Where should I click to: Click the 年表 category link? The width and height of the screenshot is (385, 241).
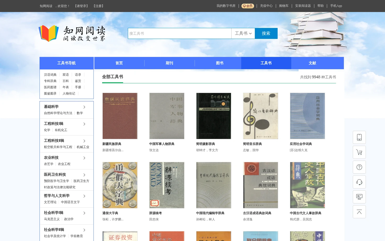point(66,87)
